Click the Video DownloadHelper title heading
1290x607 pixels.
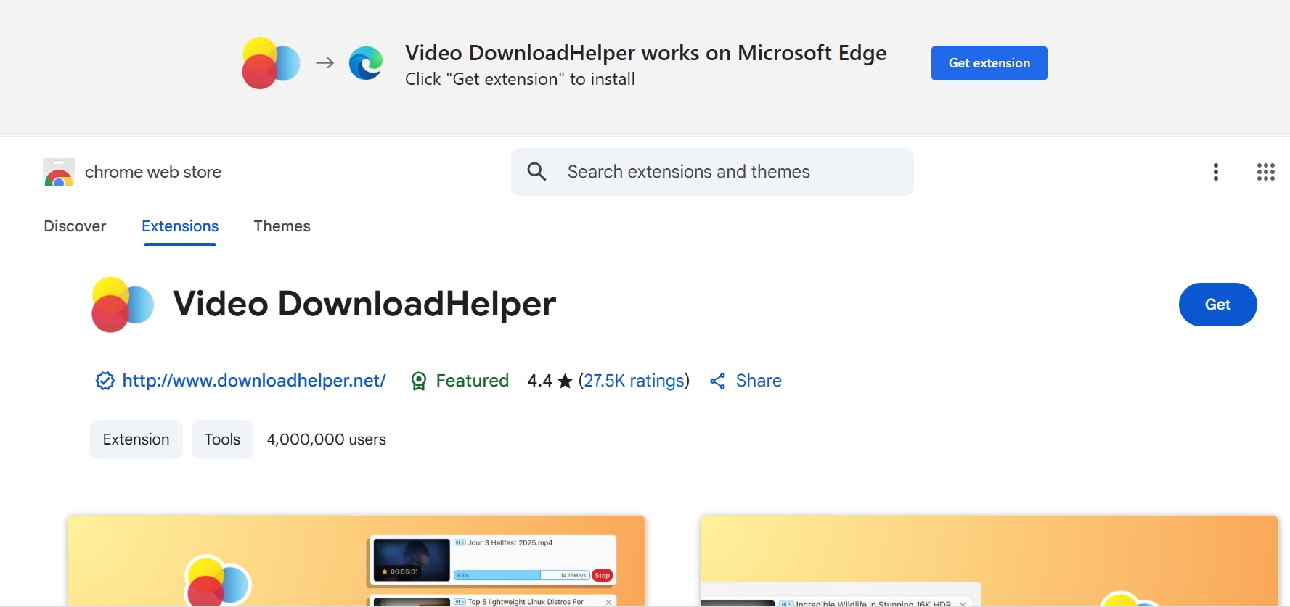(364, 304)
